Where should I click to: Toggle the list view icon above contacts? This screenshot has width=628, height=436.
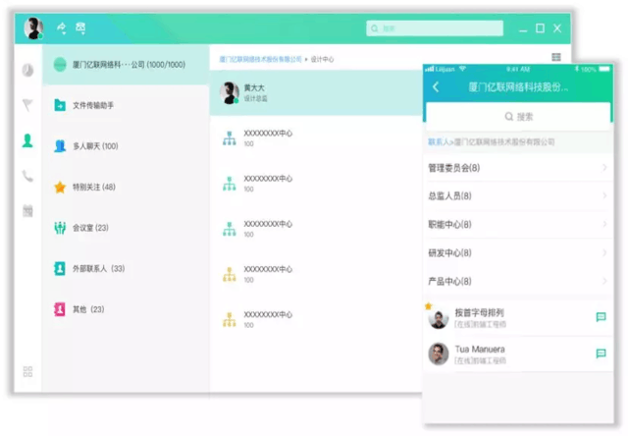[556, 59]
